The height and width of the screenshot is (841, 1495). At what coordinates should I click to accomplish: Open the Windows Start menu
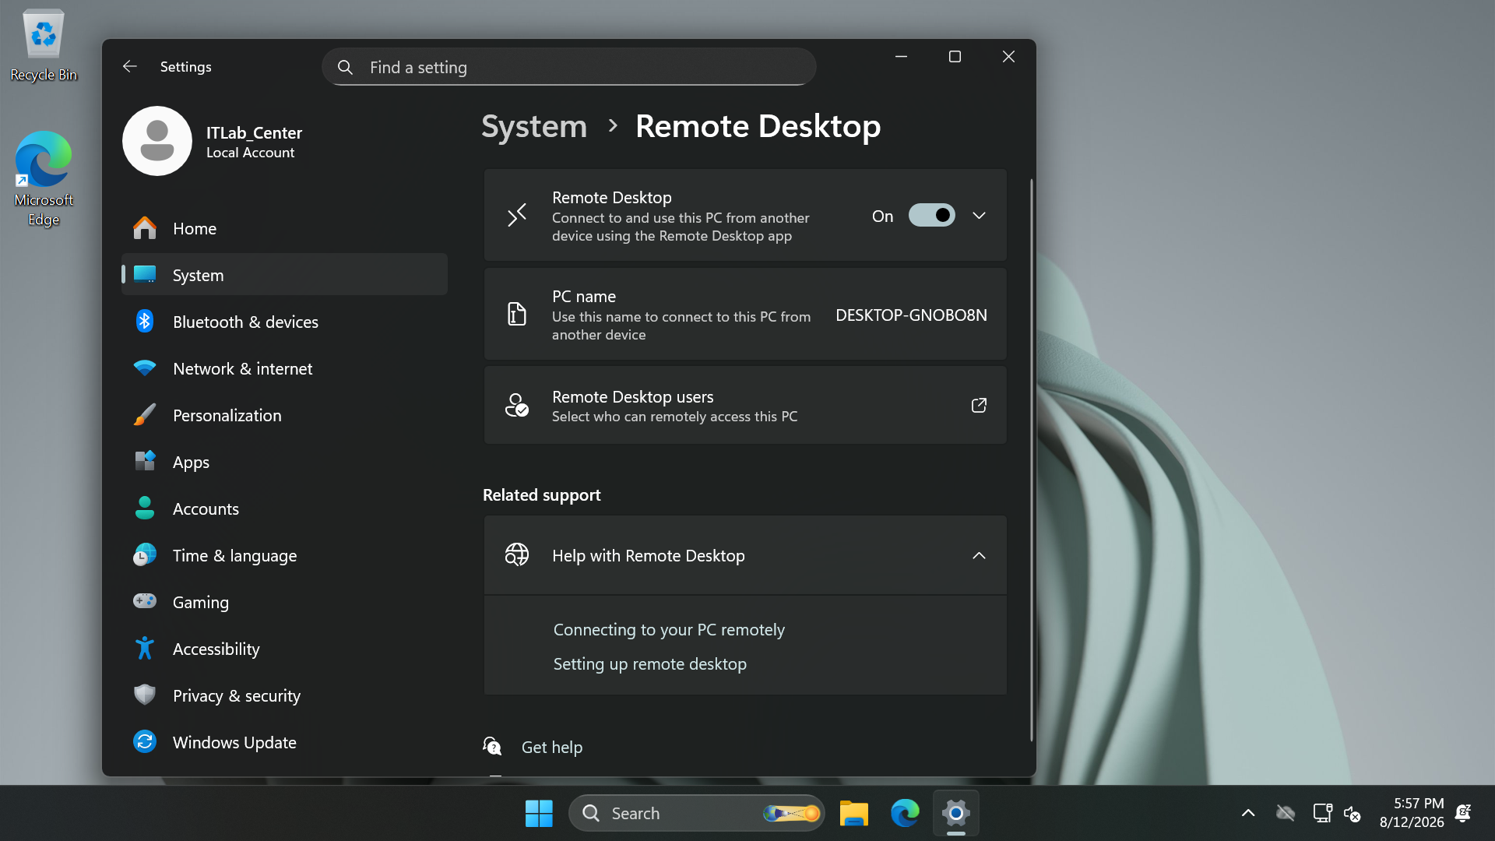click(x=539, y=813)
